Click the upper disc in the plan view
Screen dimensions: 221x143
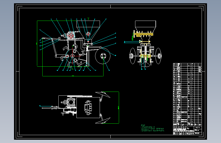[103, 94]
